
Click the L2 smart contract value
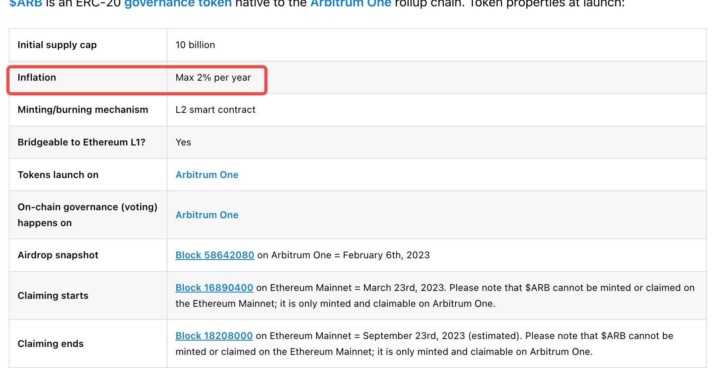215,110
